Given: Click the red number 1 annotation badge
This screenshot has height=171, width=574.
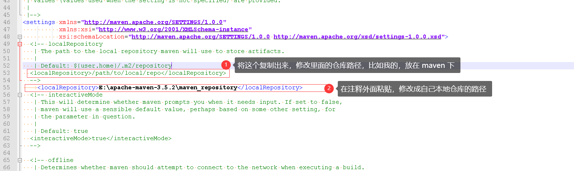Looking at the screenshot, I should coord(226,65).
